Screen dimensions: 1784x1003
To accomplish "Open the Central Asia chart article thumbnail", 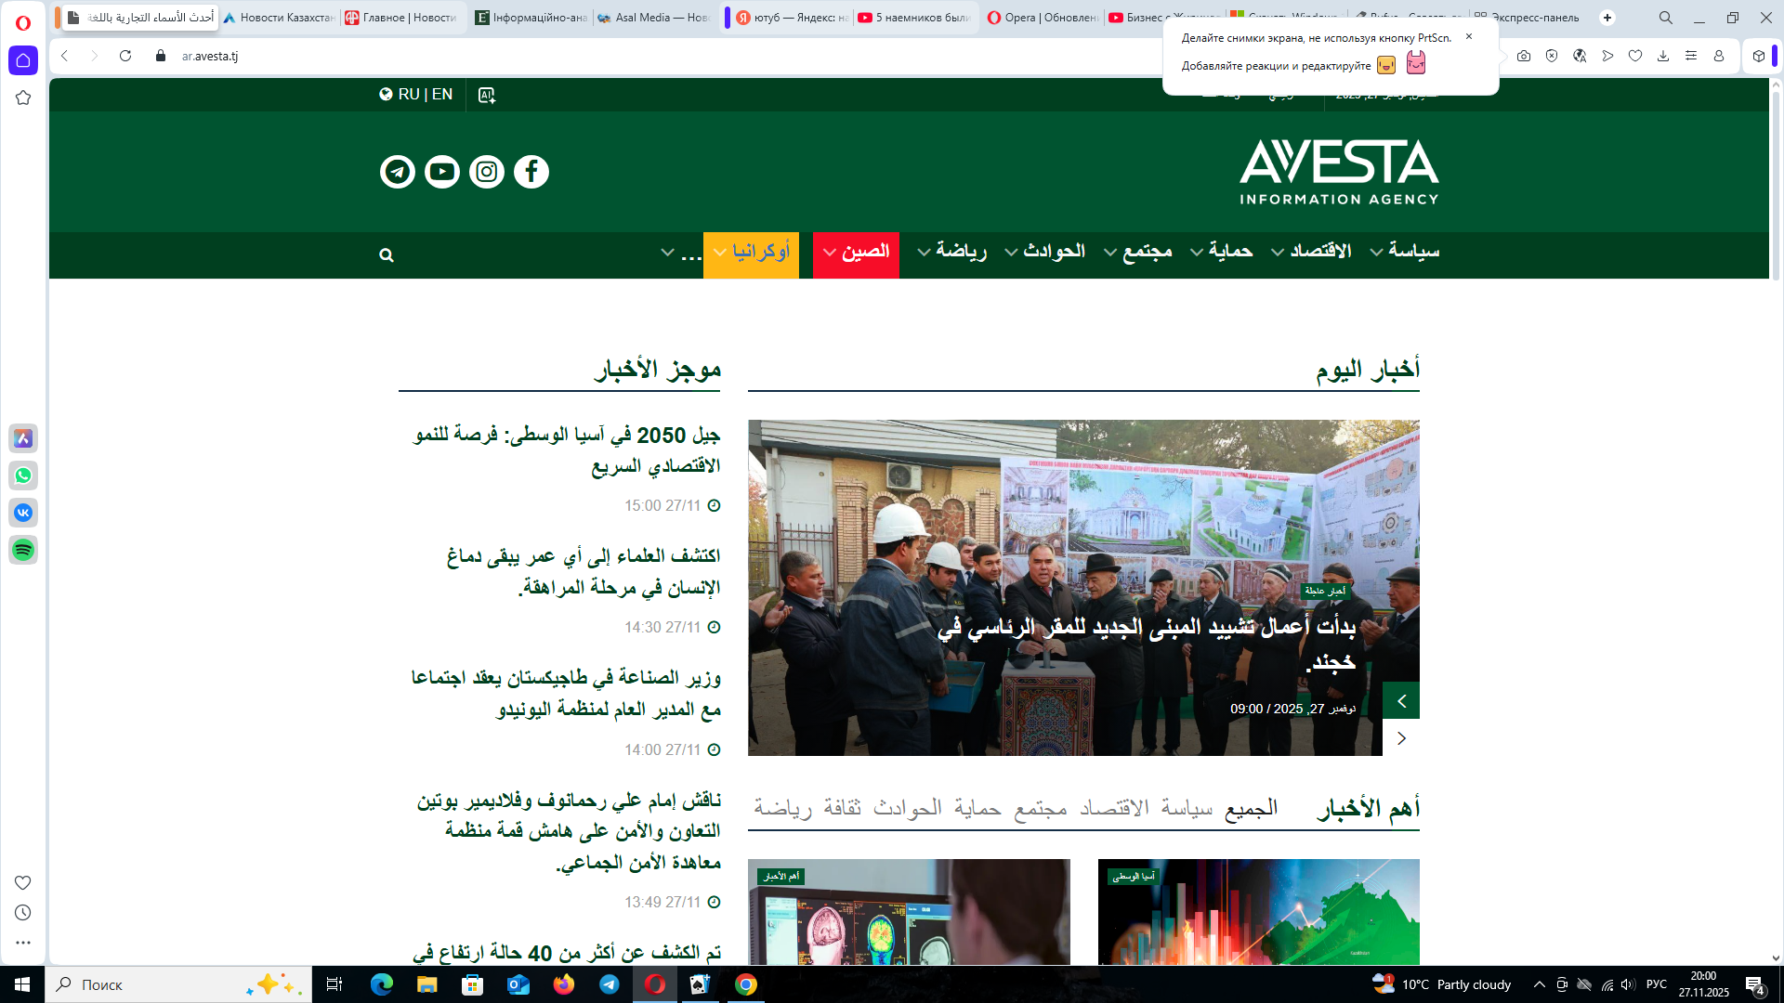I will [x=1259, y=912].
